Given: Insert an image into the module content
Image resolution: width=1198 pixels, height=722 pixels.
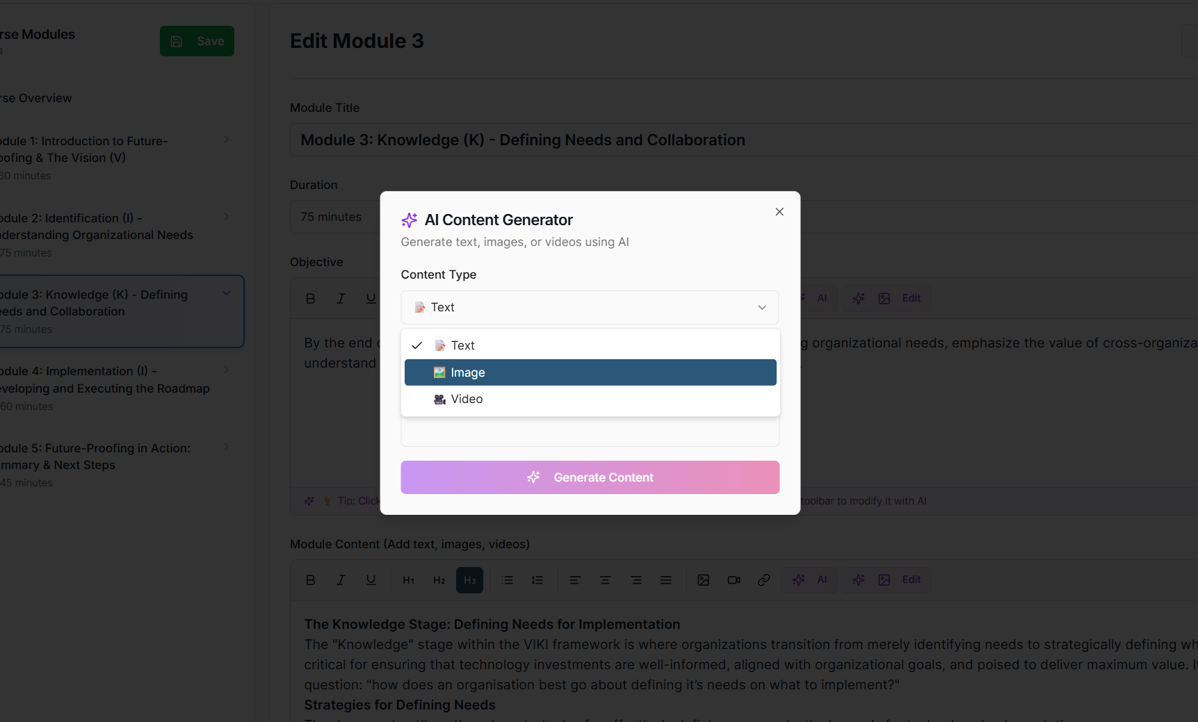Looking at the screenshot, I should point(704,580).
